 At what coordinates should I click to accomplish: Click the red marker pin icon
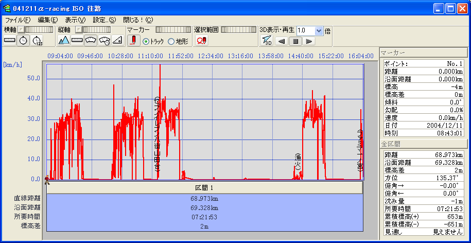pos(133,41)
